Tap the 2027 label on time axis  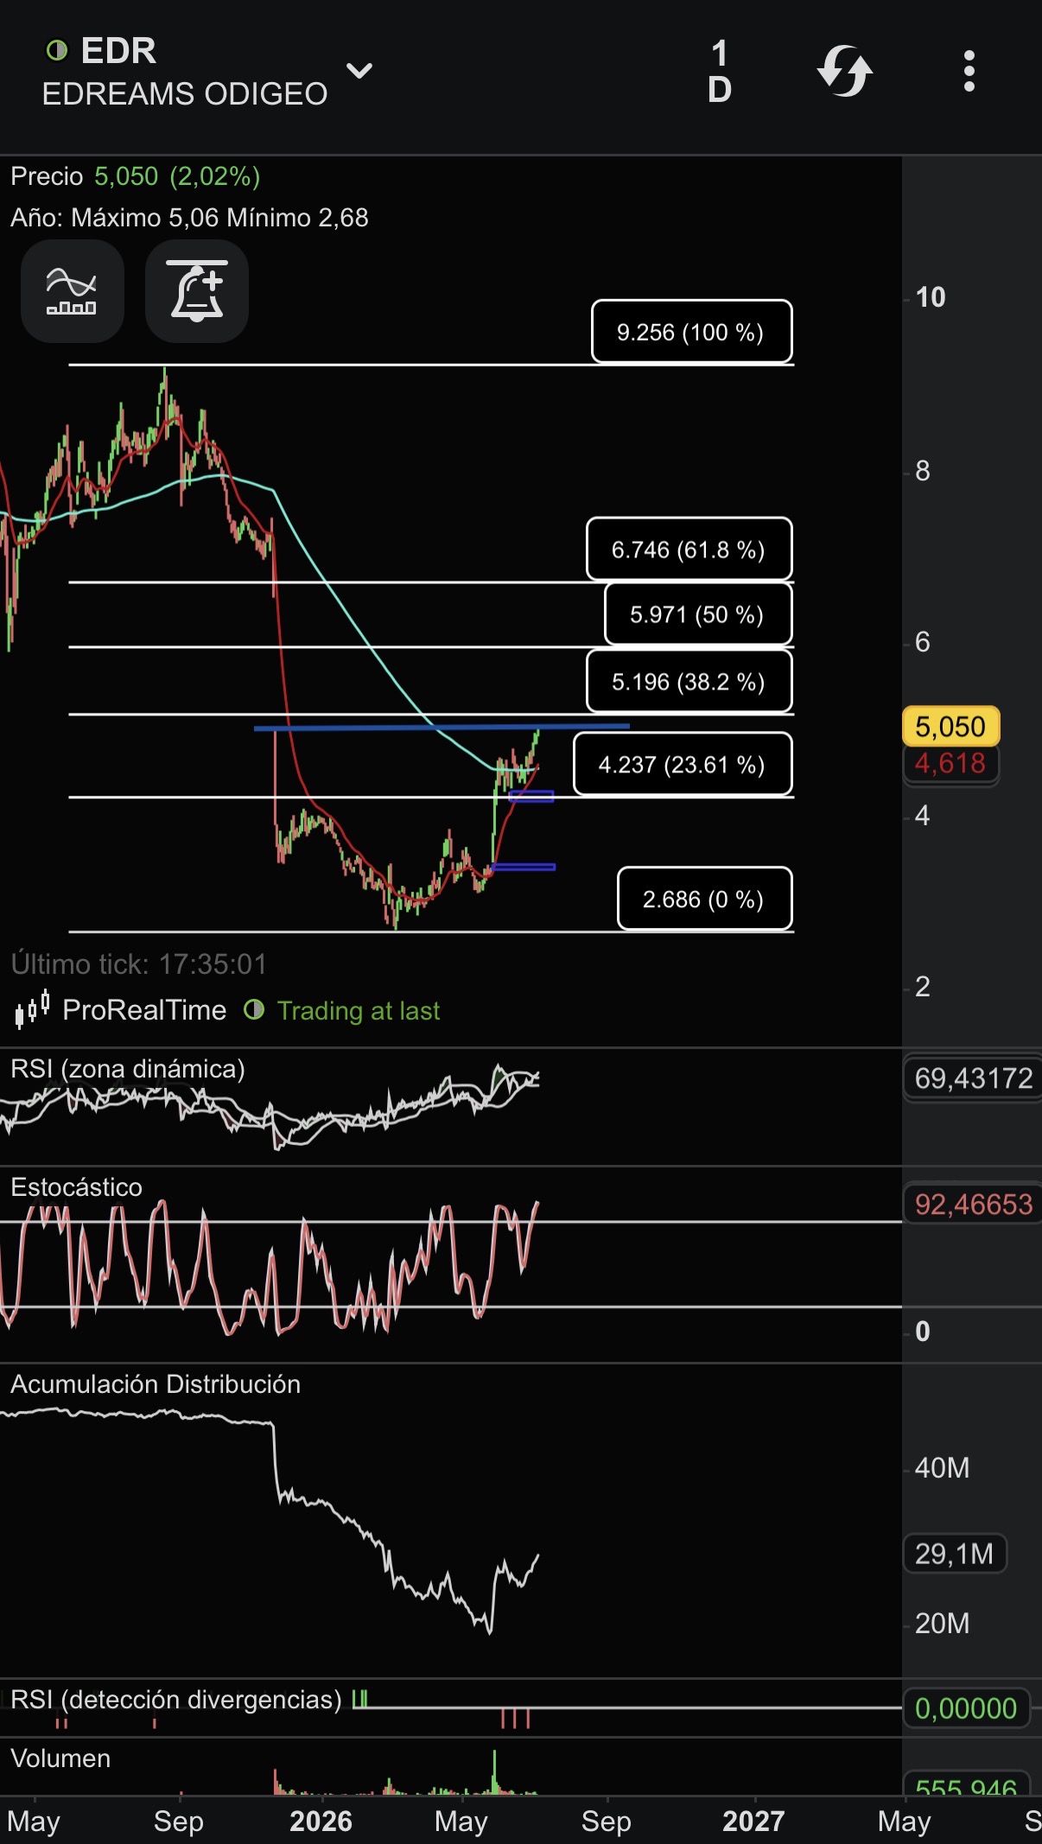[x=753, y=1821]
